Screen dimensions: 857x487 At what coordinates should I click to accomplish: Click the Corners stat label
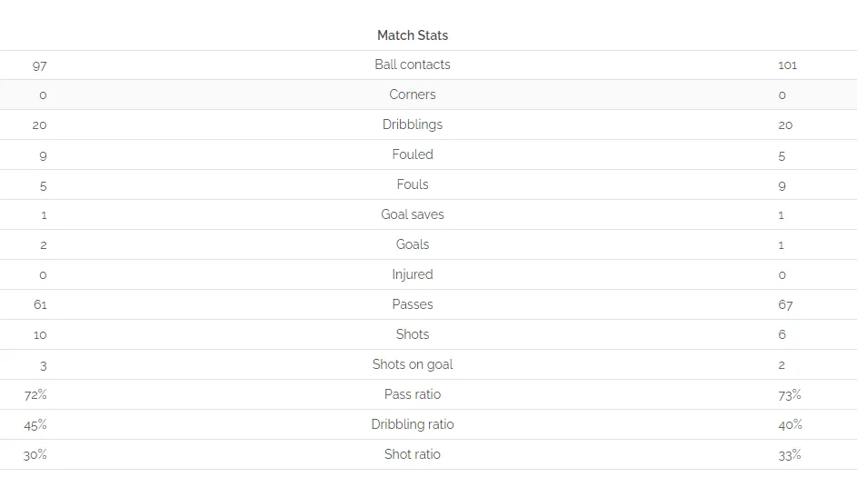(413, 94)
